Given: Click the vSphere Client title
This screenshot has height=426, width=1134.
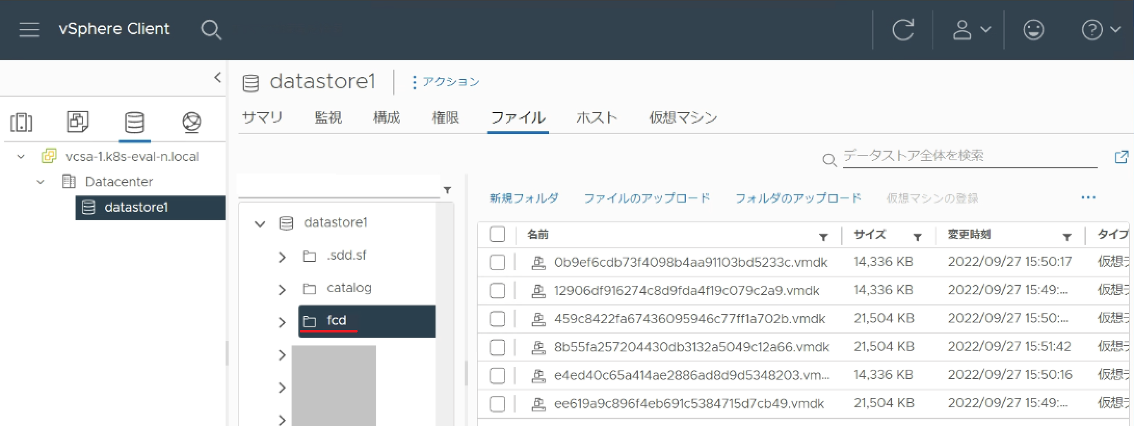Looking at the screenshot, I should [x=114, y=29].
